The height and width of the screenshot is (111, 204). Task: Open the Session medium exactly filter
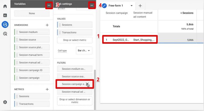pos(75,69)
